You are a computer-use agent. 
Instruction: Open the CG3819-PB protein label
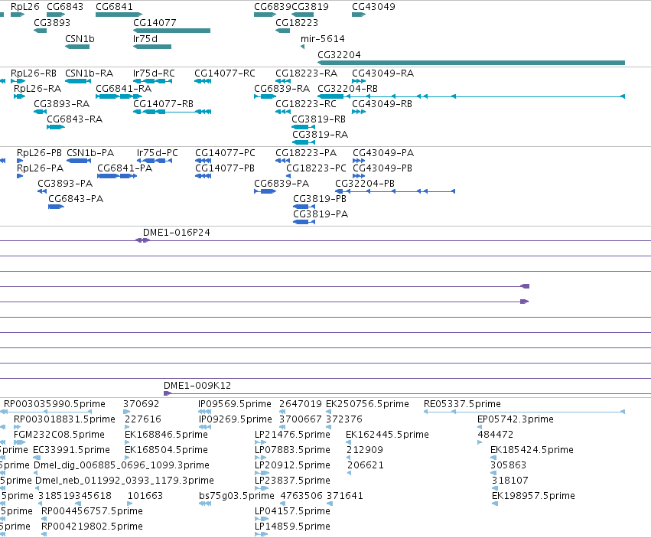[320, 199]
